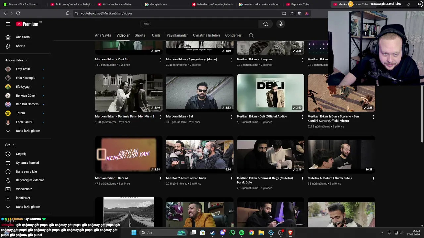Open video title Mertkan Erkan - Uranyum
The height and width of the screenshot is (238, 424).
[x=254, y=59]
